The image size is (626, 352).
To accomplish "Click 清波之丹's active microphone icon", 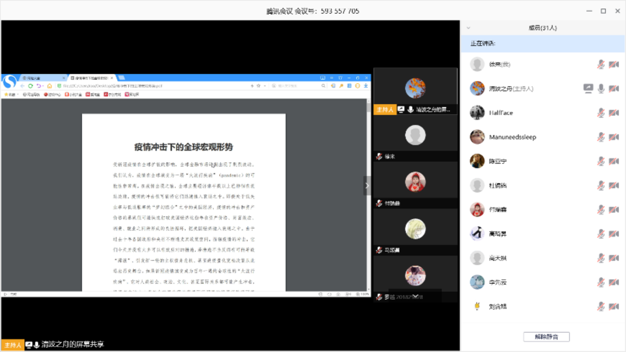I will click(601, 88).
